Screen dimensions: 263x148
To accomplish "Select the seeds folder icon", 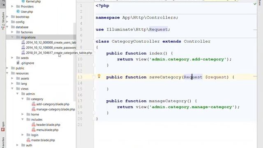I will tap(18, 58).
